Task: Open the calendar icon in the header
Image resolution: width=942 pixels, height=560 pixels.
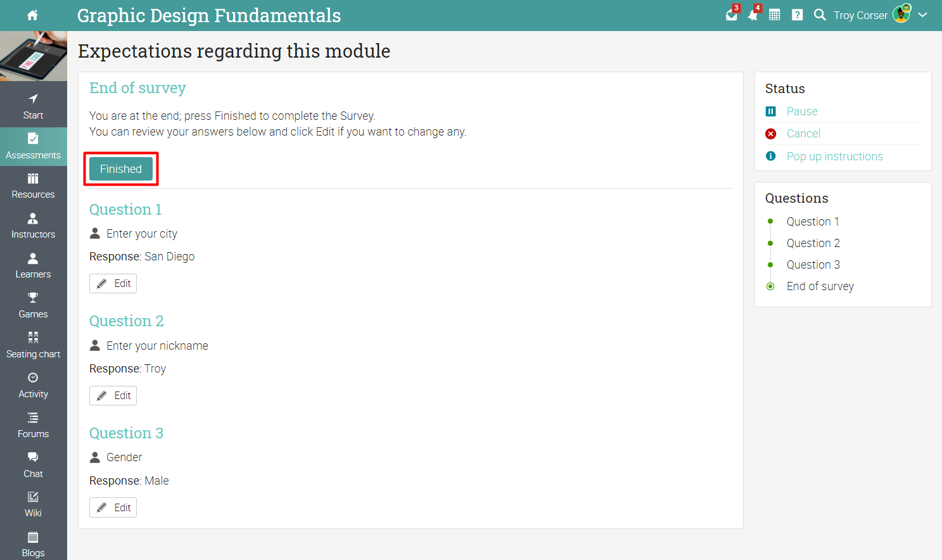Action: point(774,15)
